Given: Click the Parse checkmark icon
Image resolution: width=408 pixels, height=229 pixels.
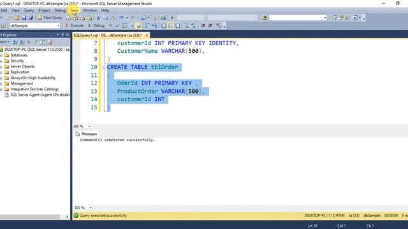Looking at the screenshot, I should 117,25.
